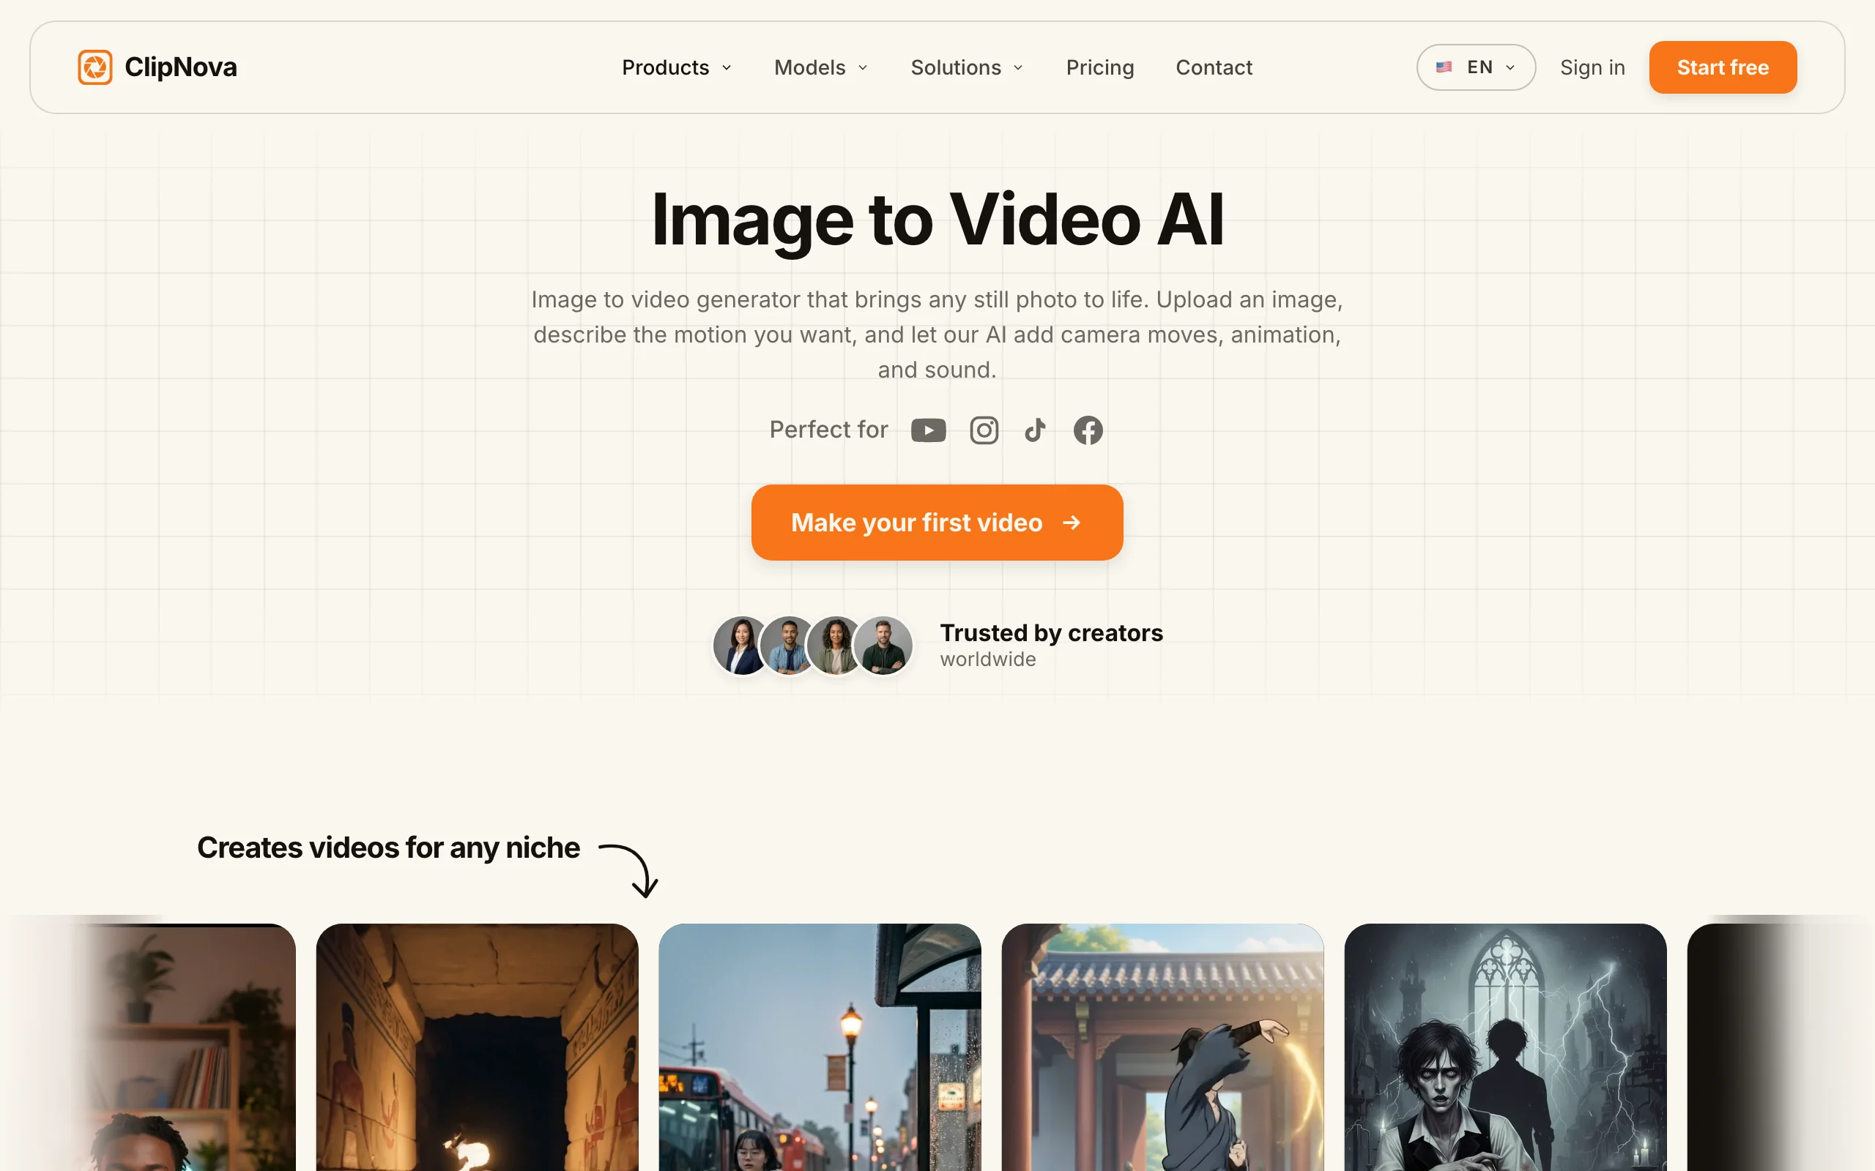Click the Image to Video AI heading

click(937, 220)
